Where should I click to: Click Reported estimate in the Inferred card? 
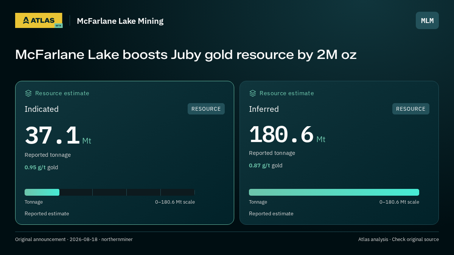point(271,214)
